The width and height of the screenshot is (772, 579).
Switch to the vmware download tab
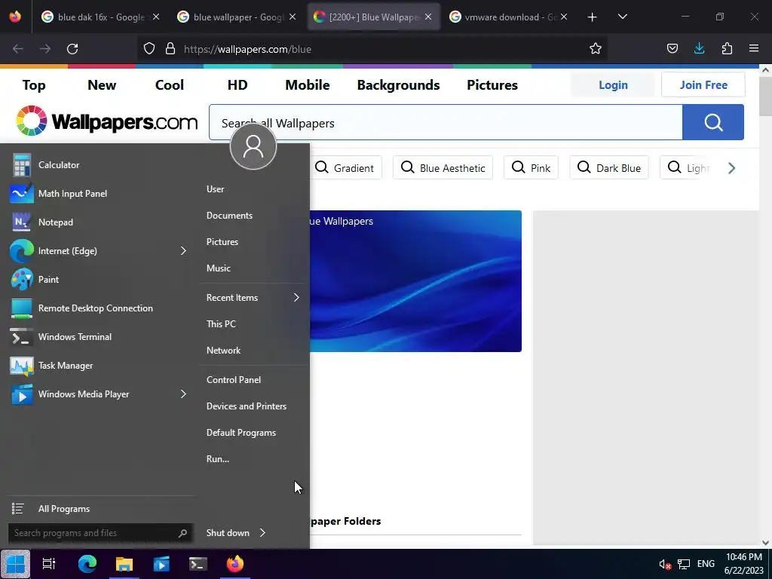[x=508, y=17]
